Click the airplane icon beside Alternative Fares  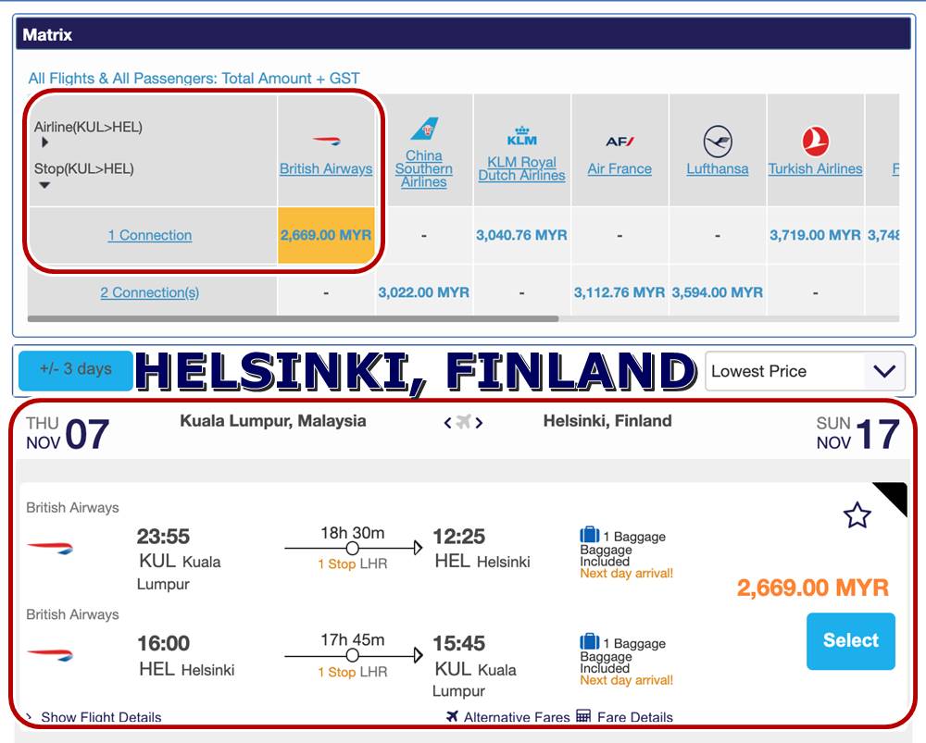tap(453, 716)
